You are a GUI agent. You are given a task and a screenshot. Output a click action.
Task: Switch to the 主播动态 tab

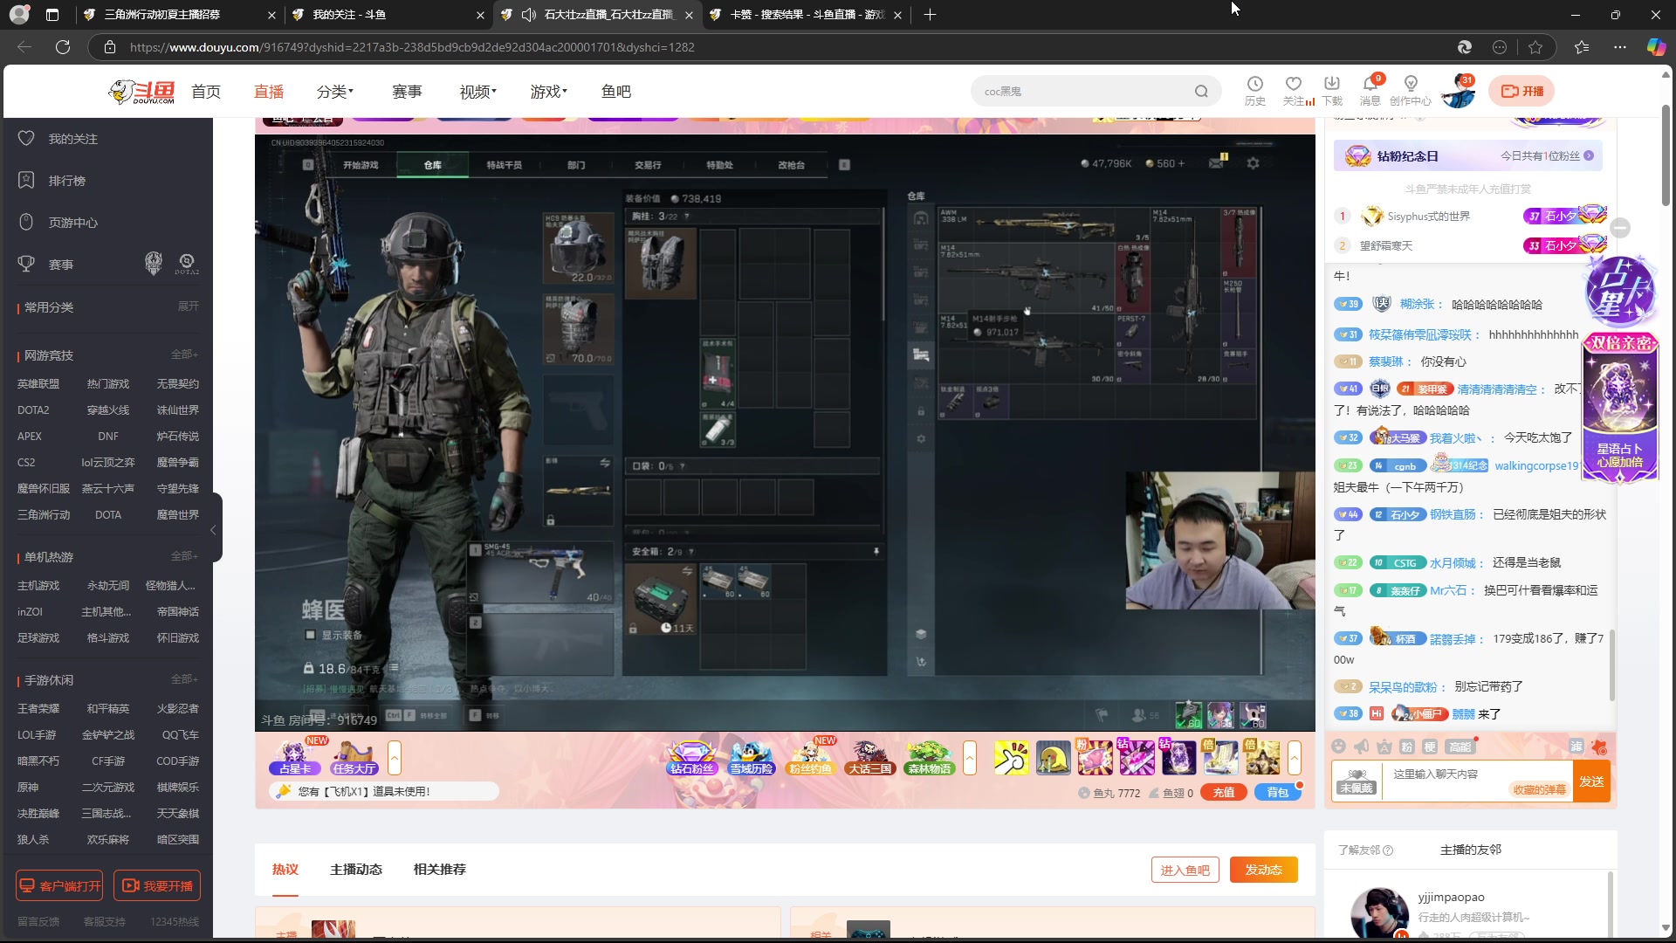[356, 870]
